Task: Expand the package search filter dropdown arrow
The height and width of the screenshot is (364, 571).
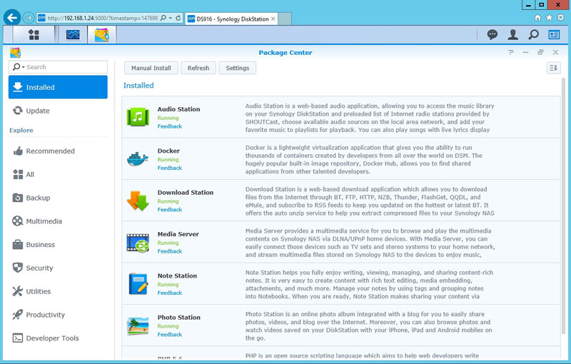Action: pos(24,67)
